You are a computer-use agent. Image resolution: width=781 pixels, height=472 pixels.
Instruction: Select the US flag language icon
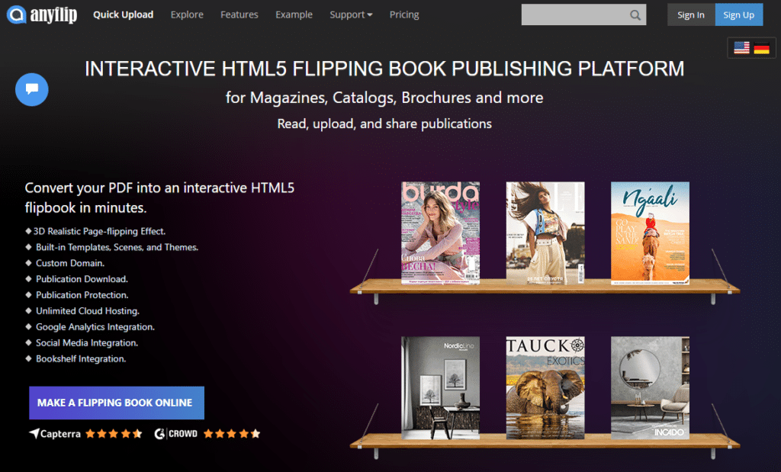click(741, 47)
